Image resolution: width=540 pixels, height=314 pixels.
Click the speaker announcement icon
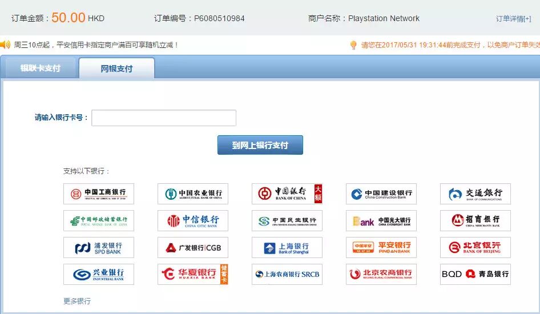pos(5,45)
